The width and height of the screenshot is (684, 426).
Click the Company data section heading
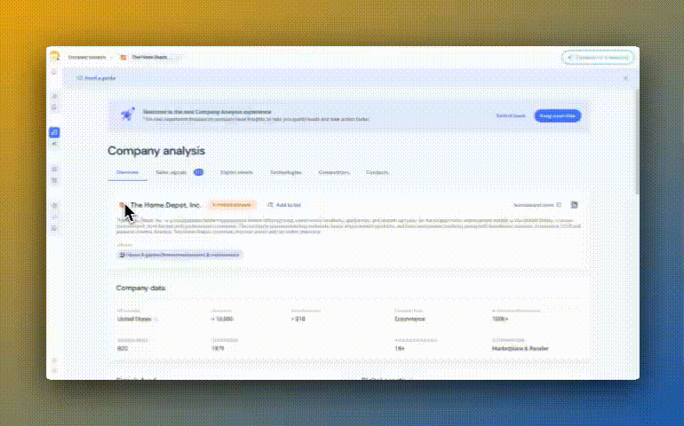[141, 288]
